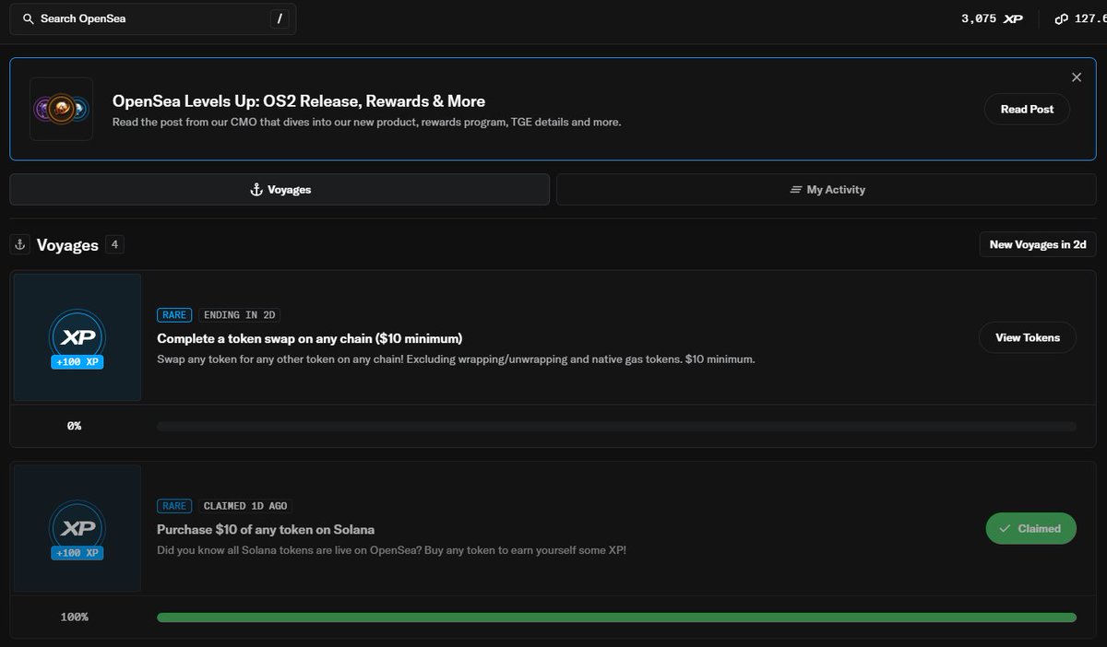This screenshot has width=1107, height=647.
Task: Switch to the Voyages tab
Action: click(280, 190)
